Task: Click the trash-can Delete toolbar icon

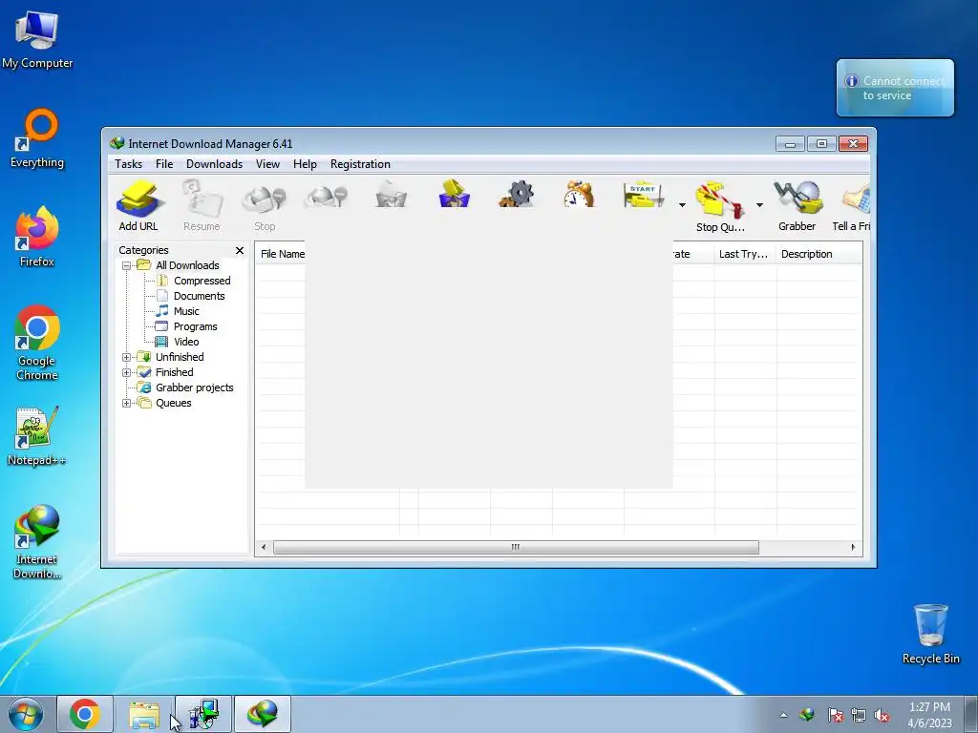Action: click(x=391, y=195)
